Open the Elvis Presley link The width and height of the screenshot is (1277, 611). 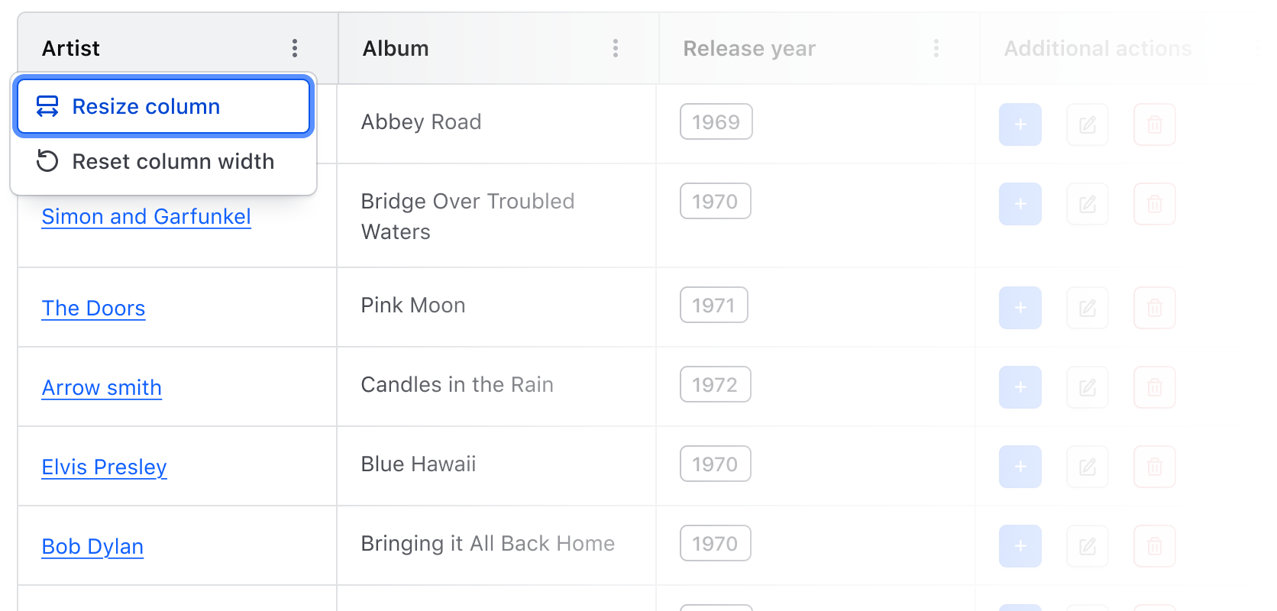(104, 467)
